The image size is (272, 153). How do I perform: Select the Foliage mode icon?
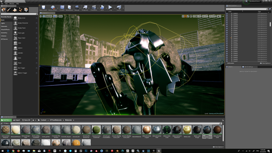click(20, 10)
